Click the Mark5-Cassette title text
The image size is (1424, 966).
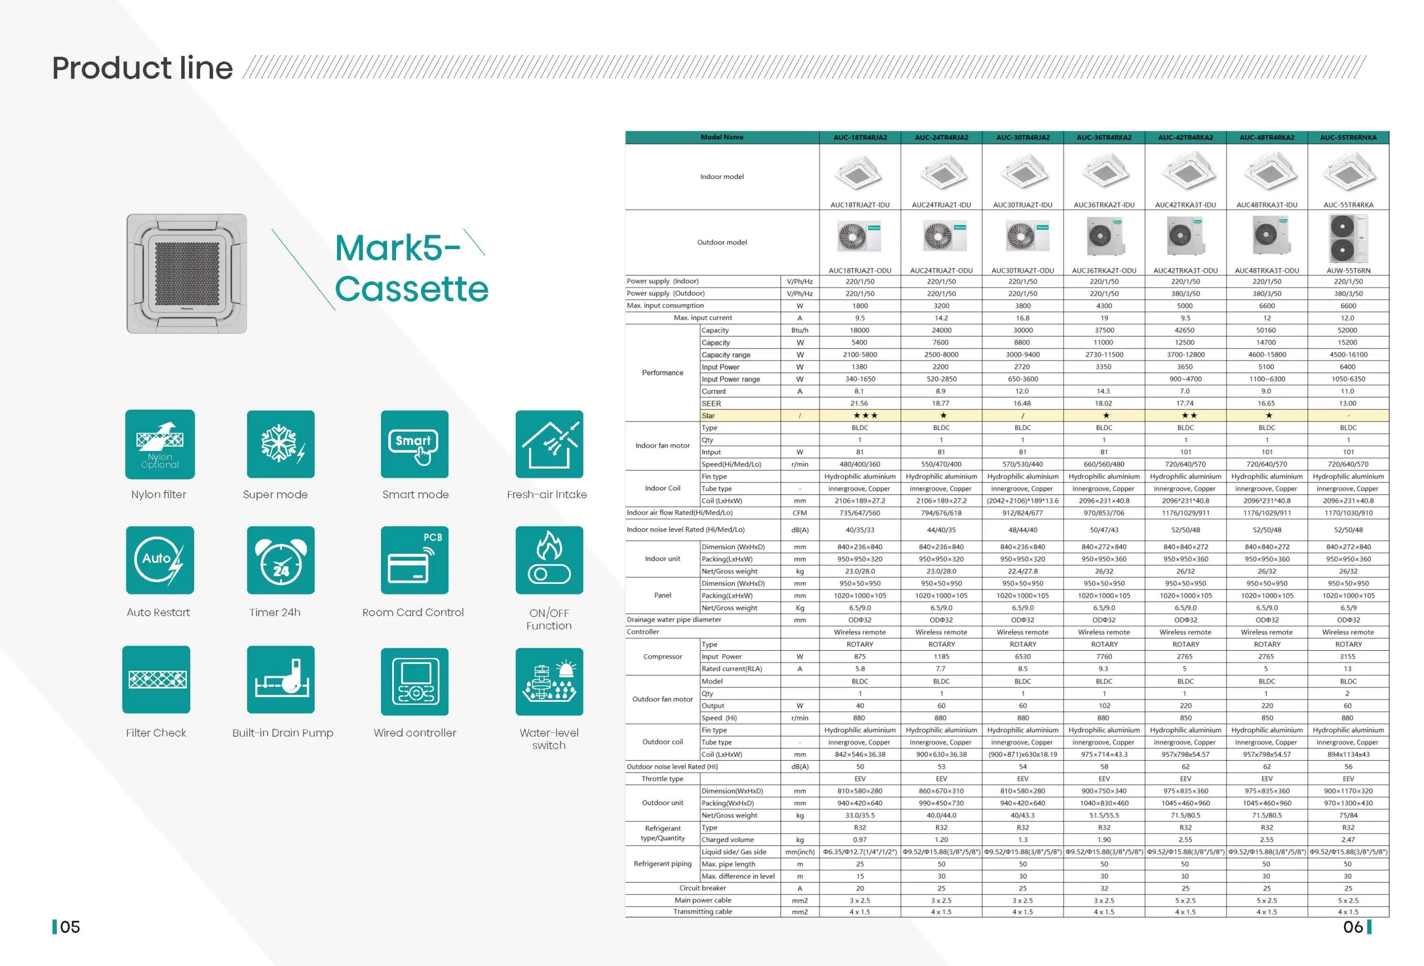411,268
